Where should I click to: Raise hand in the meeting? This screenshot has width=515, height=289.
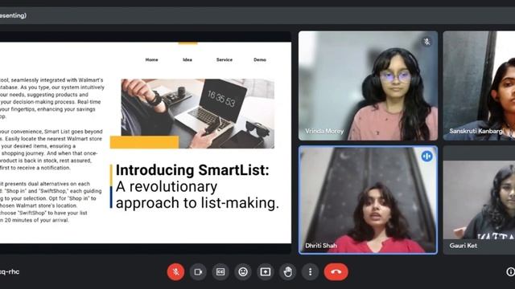click(x=288, y=271)
